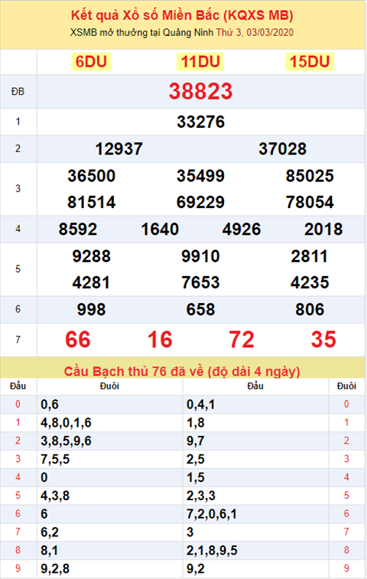Select the 11DU code label
Viewport: 367px width, 579px height.
[x=200, y=62]
